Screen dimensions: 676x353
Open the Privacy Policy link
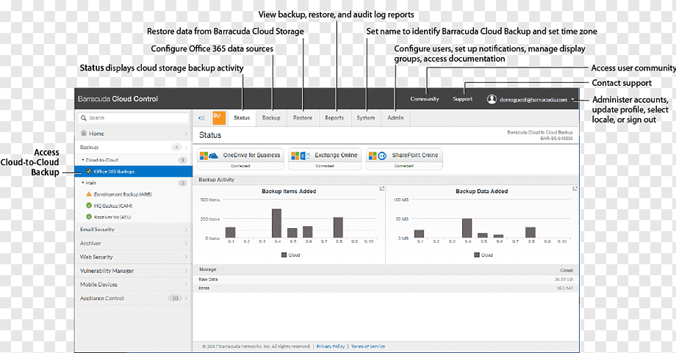(331, 346)
